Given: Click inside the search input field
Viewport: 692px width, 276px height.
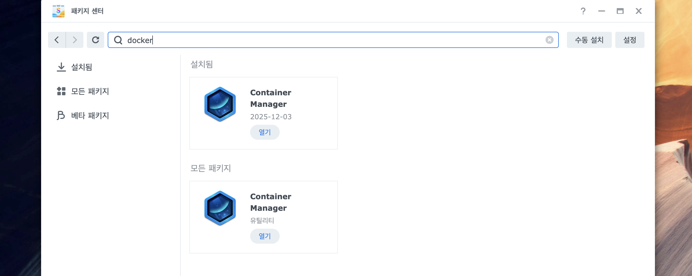Looking at the screenshot, I should click(290, 40).
